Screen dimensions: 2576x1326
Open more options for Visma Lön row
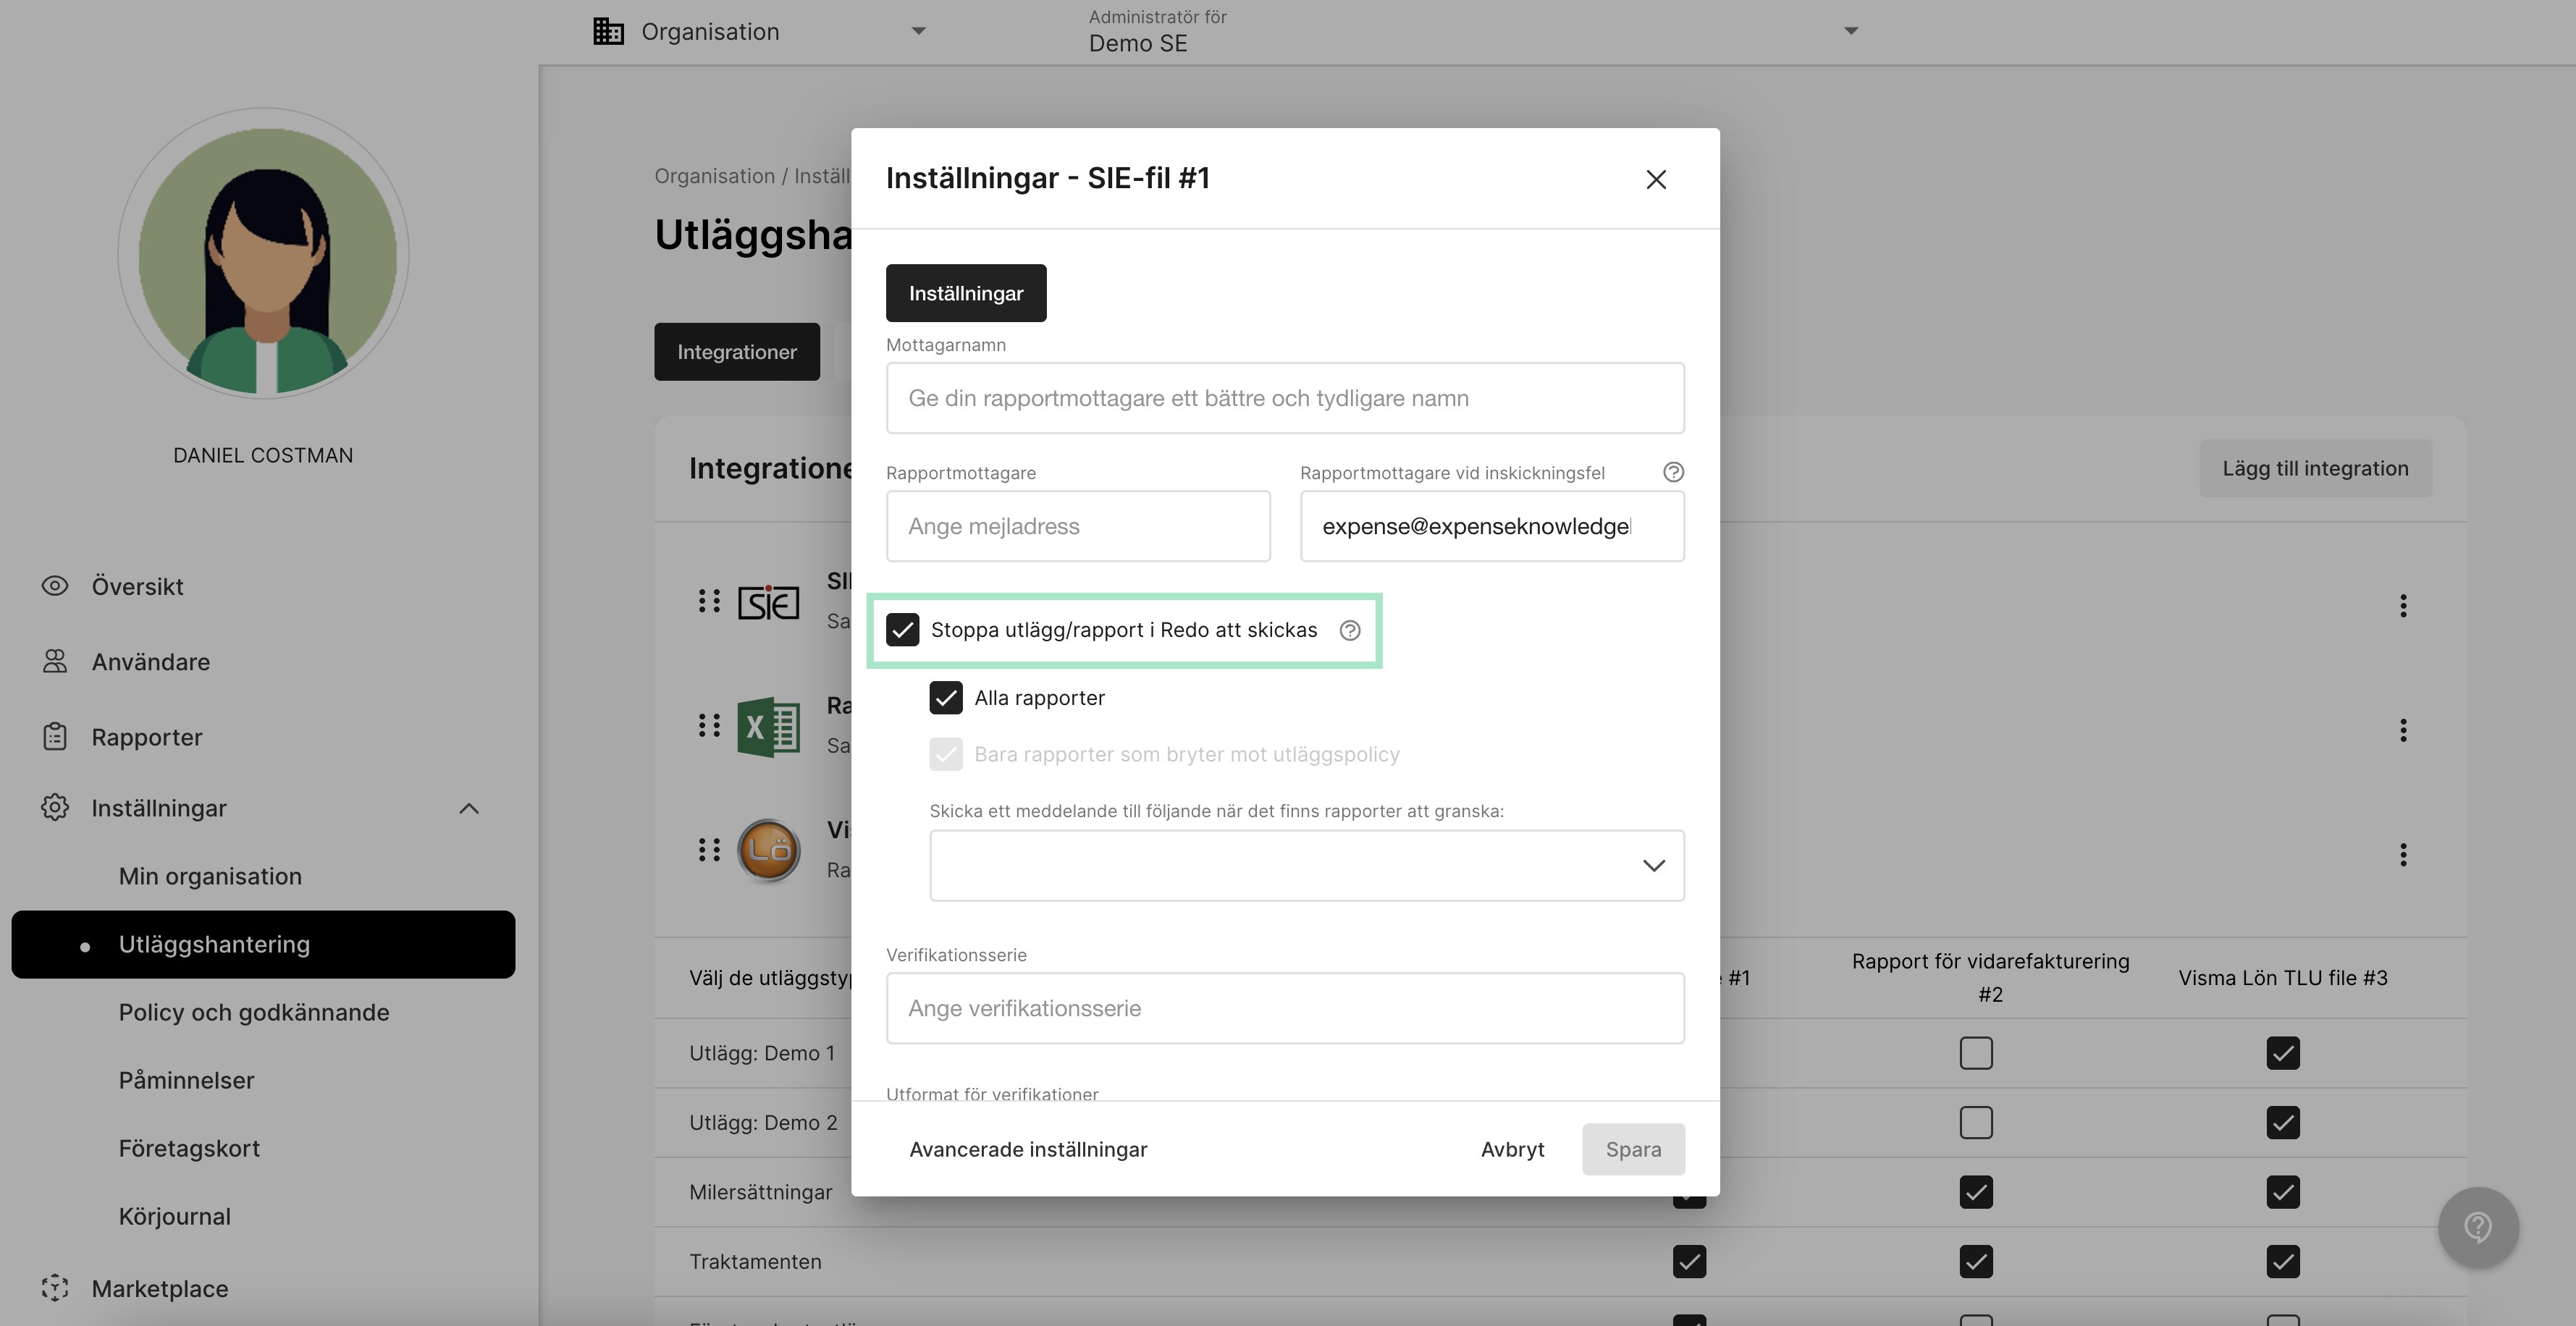[x=2403, y=854]
